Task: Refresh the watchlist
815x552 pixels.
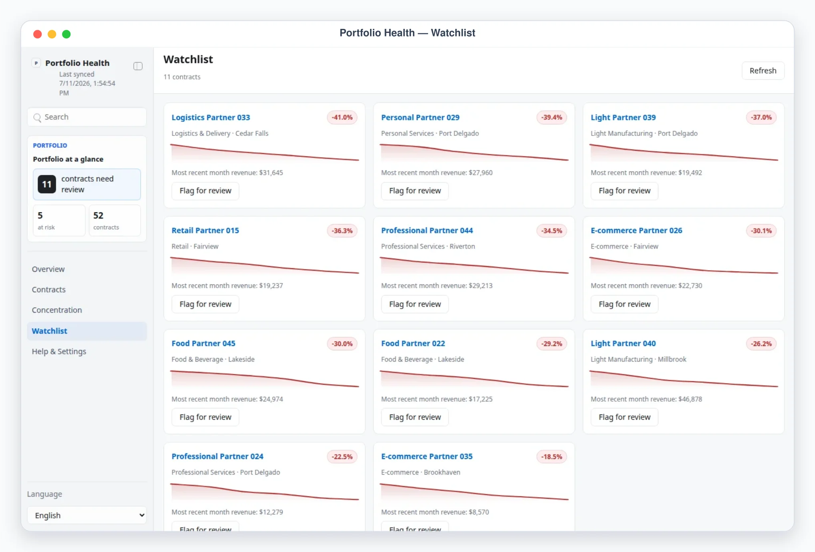Action: pyautogui.click(x=763, y=71)
